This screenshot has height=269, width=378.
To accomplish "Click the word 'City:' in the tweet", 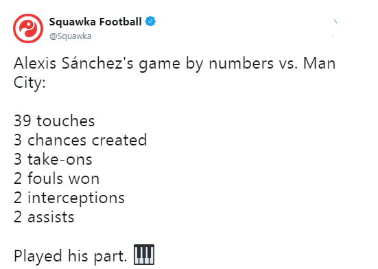I will [x=29, y=82].
